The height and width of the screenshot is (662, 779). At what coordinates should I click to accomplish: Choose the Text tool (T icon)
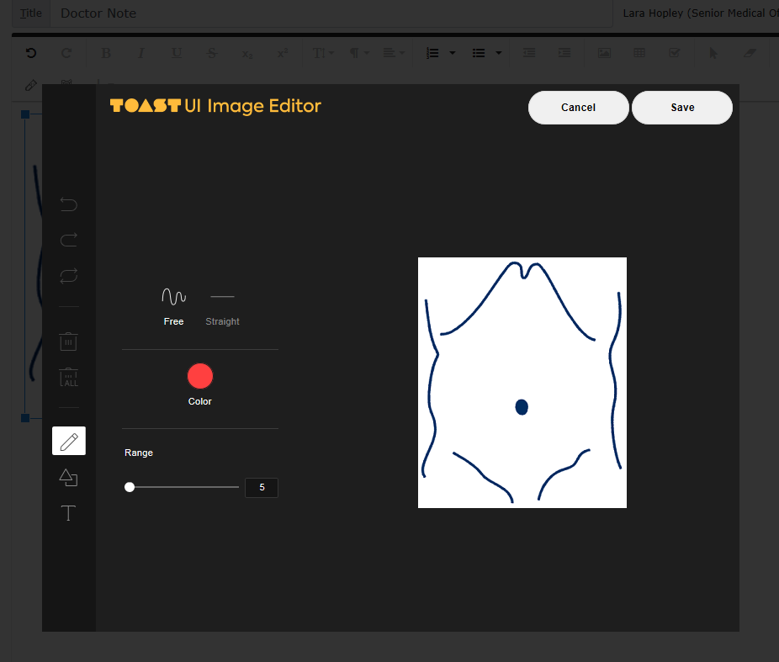69,513
